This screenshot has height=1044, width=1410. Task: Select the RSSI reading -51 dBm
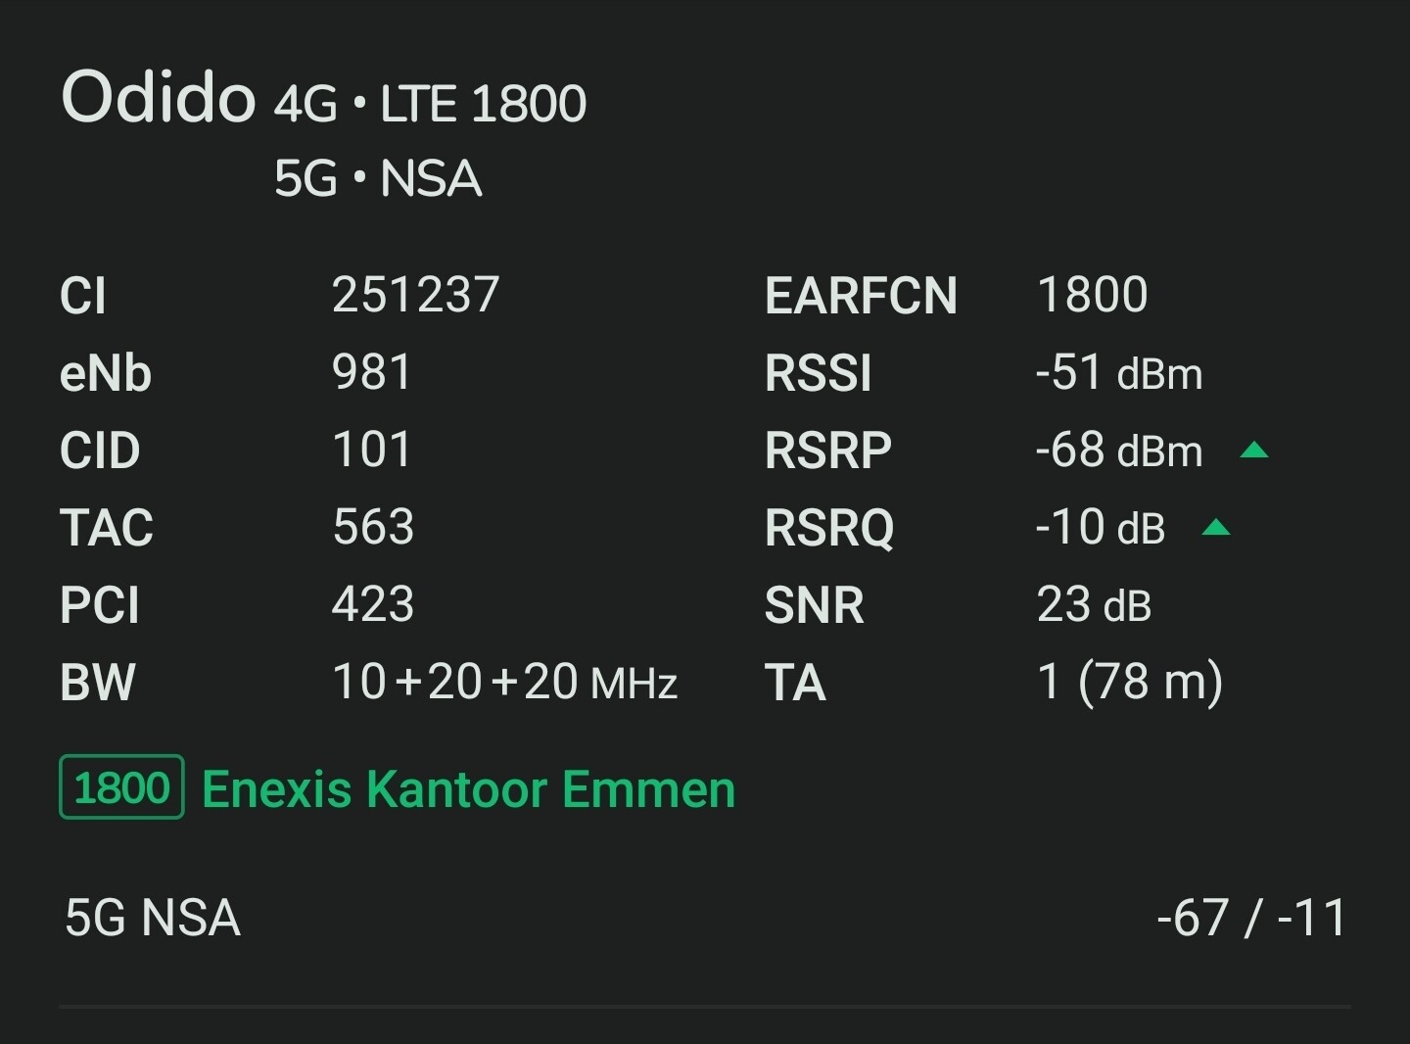pyautogui.click(x=1118, y=373)
